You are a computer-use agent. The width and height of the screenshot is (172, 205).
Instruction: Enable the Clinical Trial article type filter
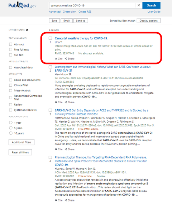(x=11, y=85)
